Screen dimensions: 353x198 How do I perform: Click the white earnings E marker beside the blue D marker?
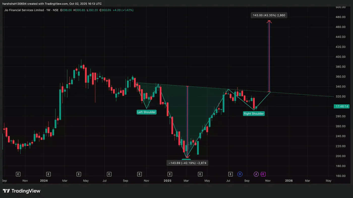click(230, 174)
